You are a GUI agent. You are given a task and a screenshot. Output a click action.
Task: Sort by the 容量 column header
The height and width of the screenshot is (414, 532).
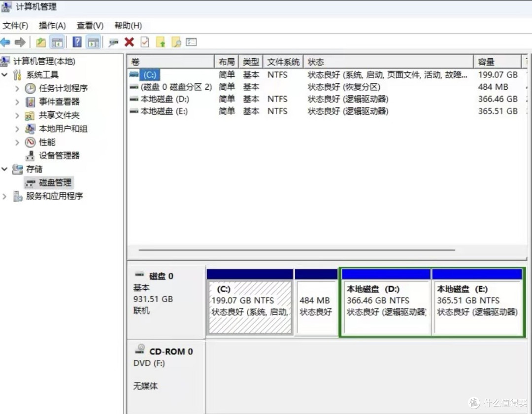[x=498, y=62]
